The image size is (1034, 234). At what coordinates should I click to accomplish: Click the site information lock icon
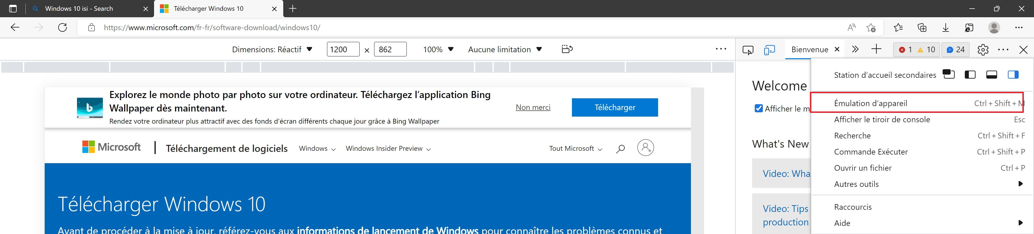[92, 28]
